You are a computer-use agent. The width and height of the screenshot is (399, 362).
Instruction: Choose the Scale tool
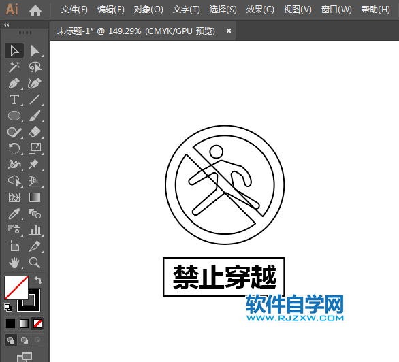click(x=35, y=148)
